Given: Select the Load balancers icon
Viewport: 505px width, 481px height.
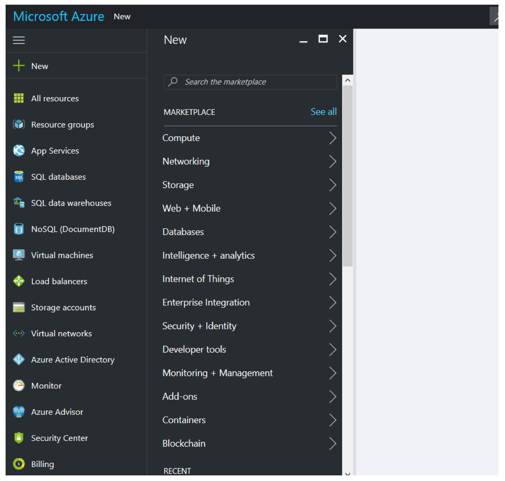Looking at the screenshot, I should point(19,281).
